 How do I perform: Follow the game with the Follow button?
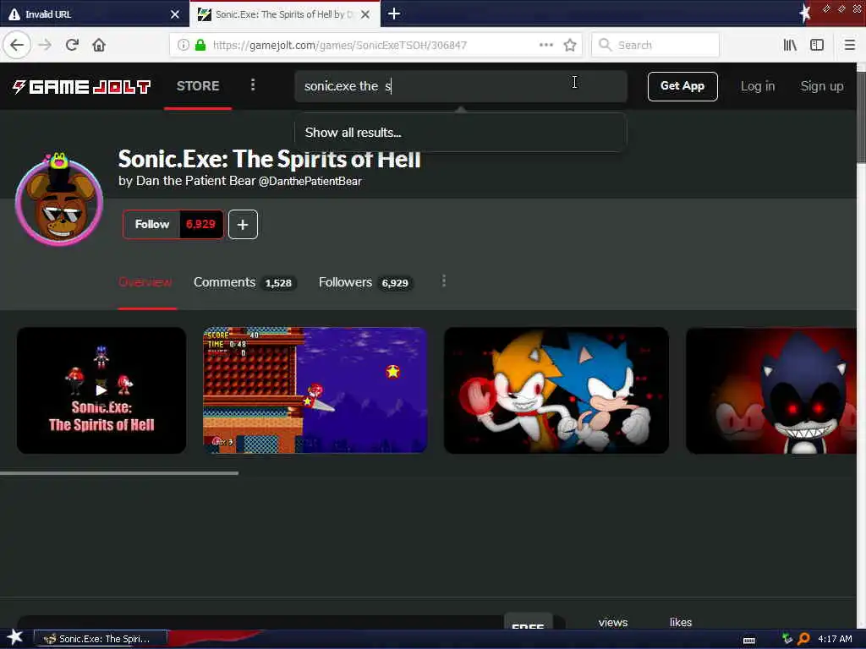pyautogui.click(x=152, y=224)
